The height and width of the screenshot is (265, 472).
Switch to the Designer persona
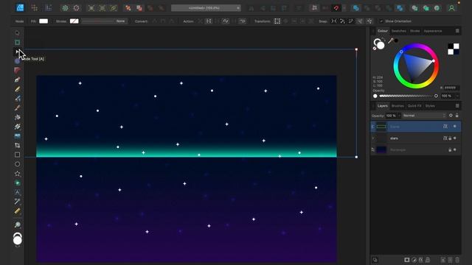(x=20, y=7)
